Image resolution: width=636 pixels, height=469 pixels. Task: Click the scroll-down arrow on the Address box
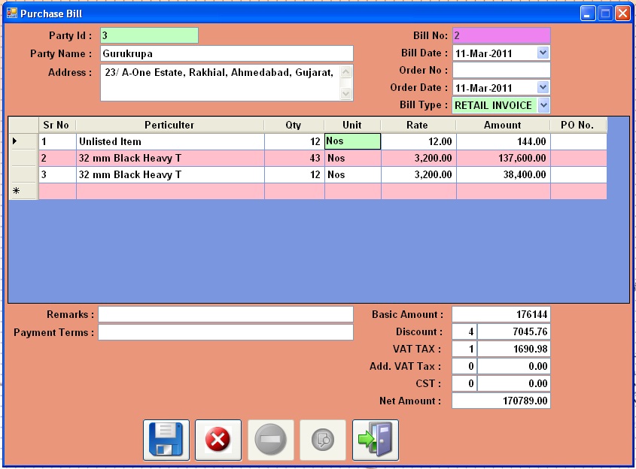point(346,94)
